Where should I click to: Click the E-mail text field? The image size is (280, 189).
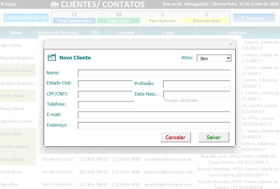pos(154,115)
